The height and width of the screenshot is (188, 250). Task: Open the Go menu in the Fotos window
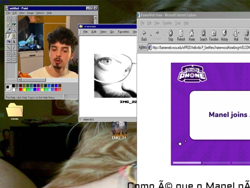(112, 32)
